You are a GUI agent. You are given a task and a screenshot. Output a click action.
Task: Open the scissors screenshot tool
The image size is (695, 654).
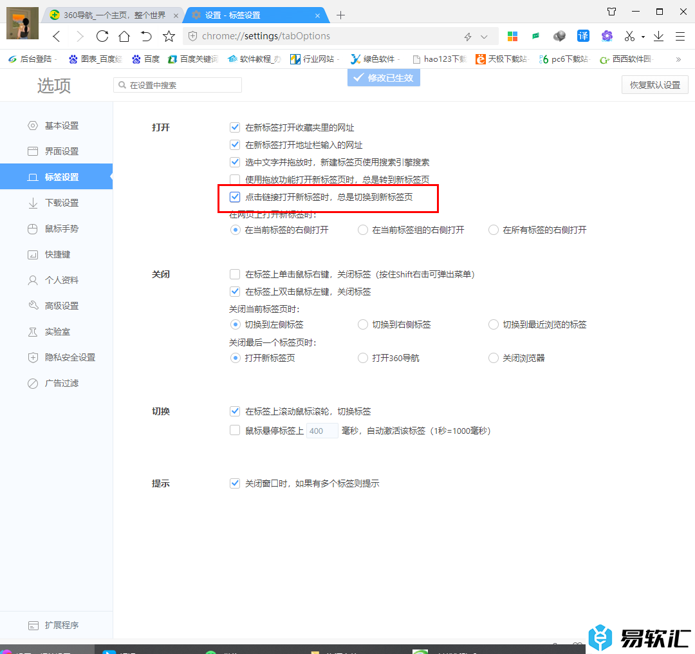pos(629,36)
